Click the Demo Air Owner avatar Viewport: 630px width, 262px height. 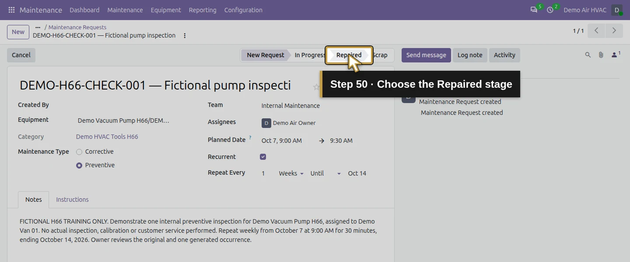point(266,123)
